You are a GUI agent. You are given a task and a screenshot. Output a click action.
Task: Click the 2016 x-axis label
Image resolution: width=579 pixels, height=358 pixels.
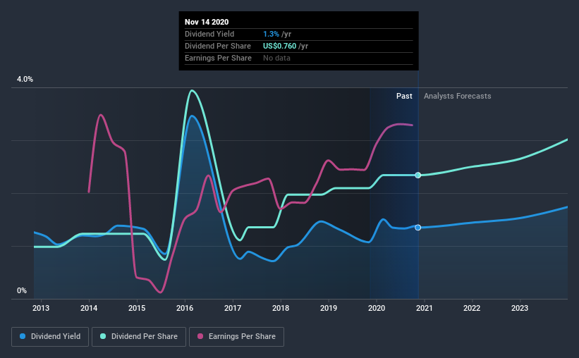coord(185,308)
